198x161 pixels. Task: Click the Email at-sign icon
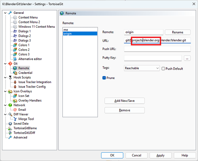click(x=15, y=110)
